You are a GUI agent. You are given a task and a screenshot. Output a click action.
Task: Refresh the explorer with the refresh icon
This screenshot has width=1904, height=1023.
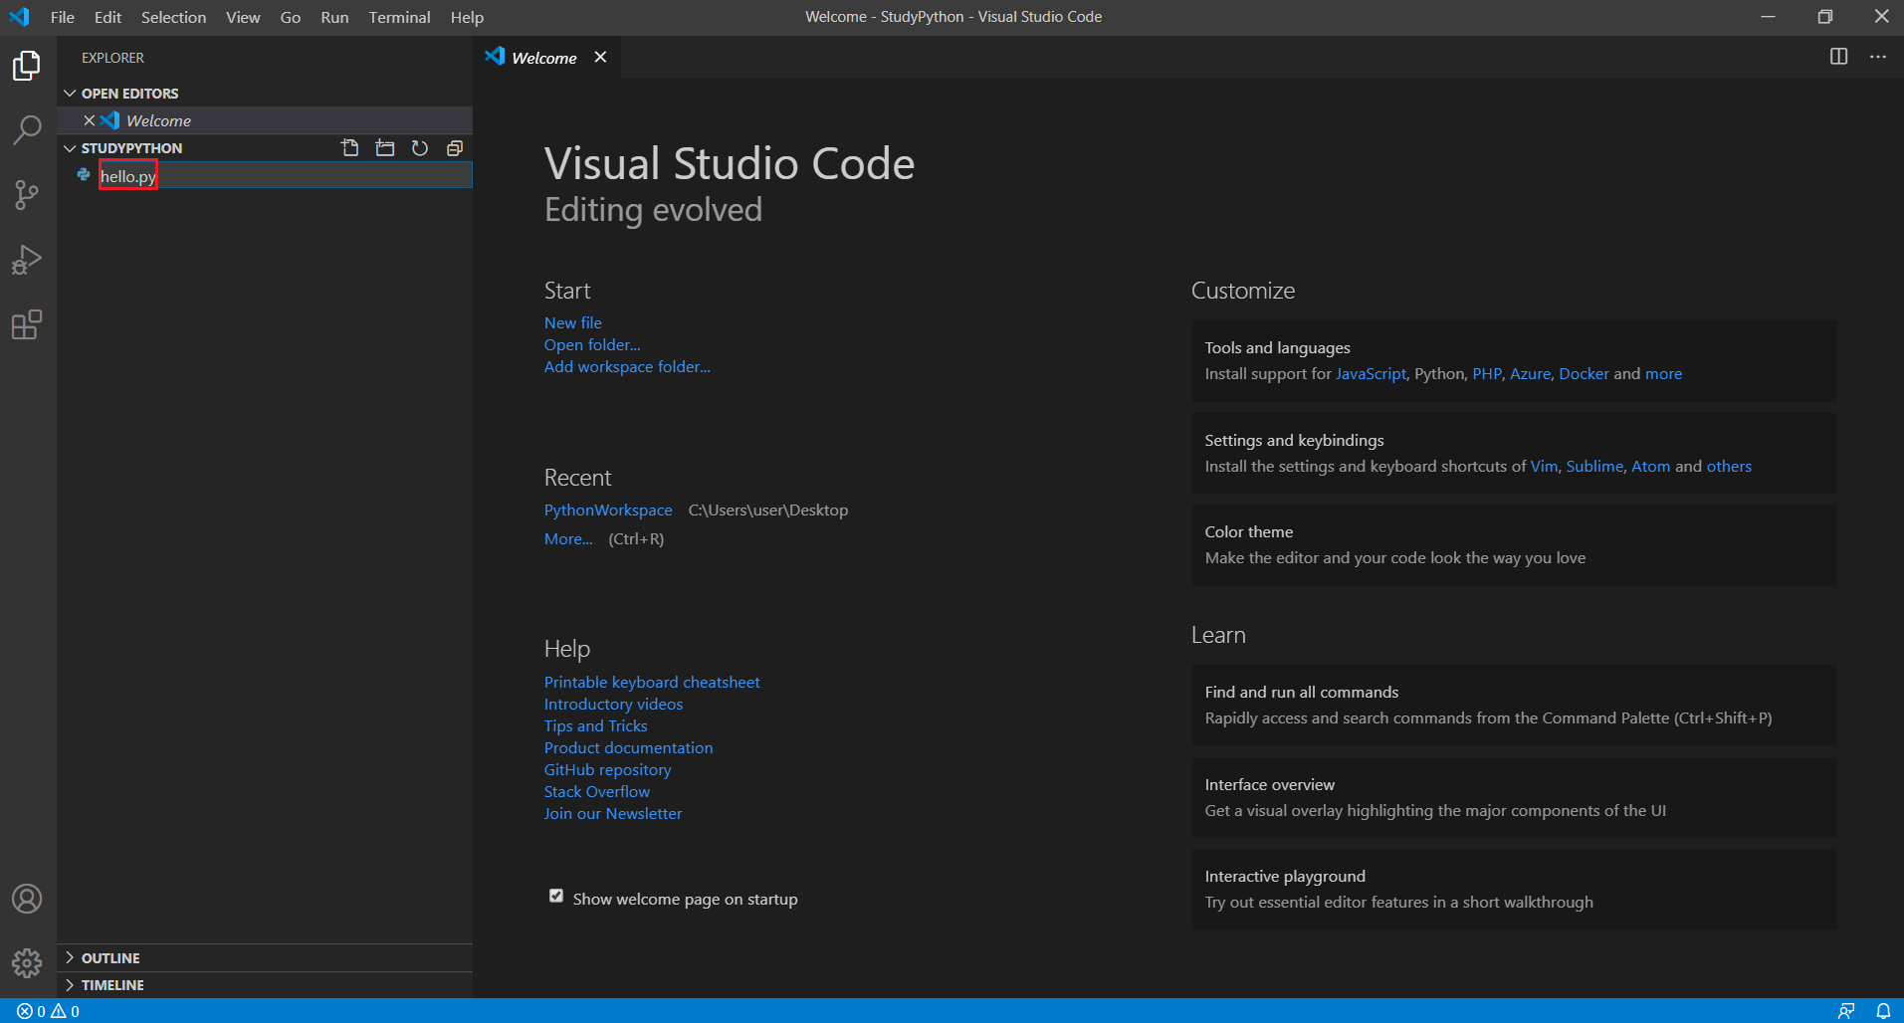click(420, 148)
